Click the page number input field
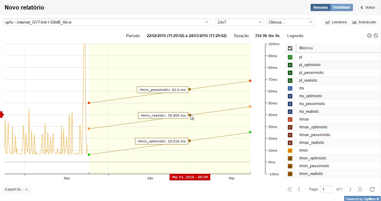381x201 pixels. pos(326,189)
